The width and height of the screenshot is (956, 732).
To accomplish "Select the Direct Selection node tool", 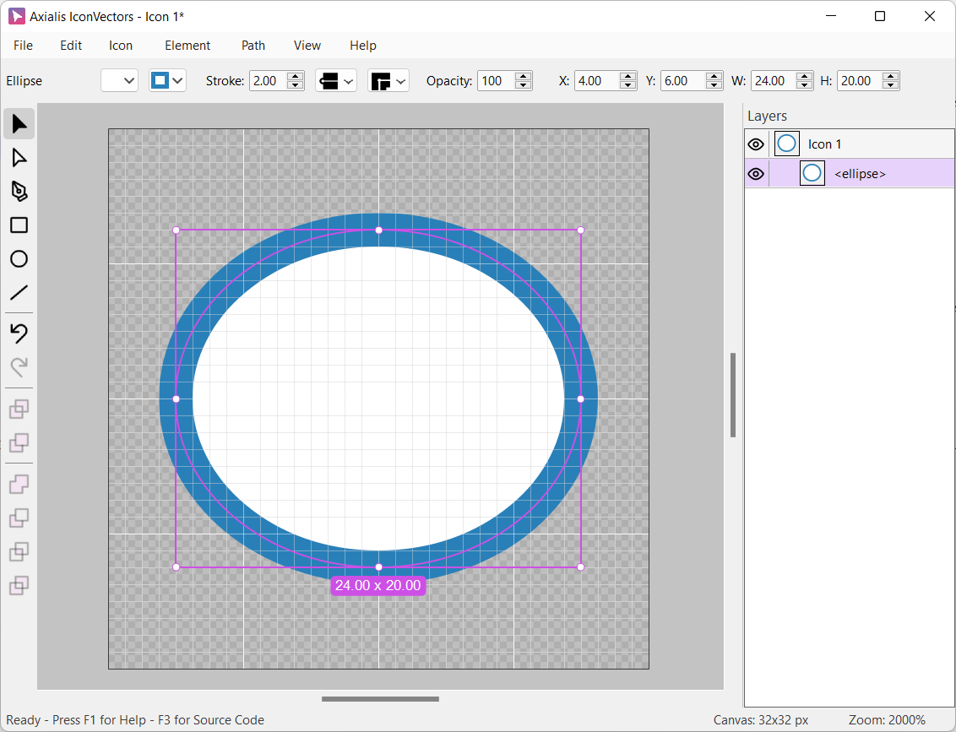I will [19, 158].
